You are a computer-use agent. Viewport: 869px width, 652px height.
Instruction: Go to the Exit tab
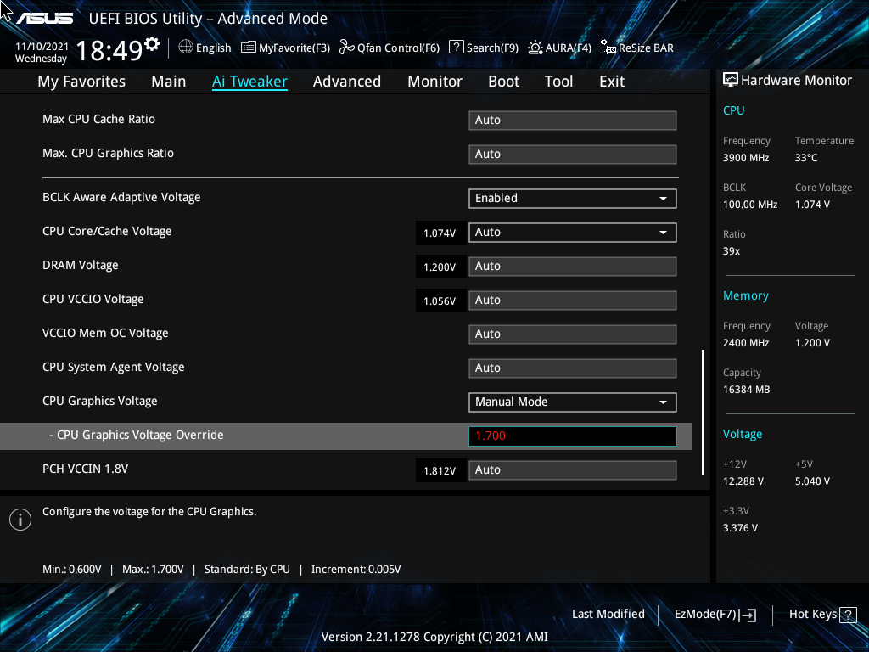click(612, 81)
